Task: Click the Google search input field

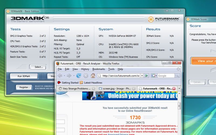Action: 166,76
